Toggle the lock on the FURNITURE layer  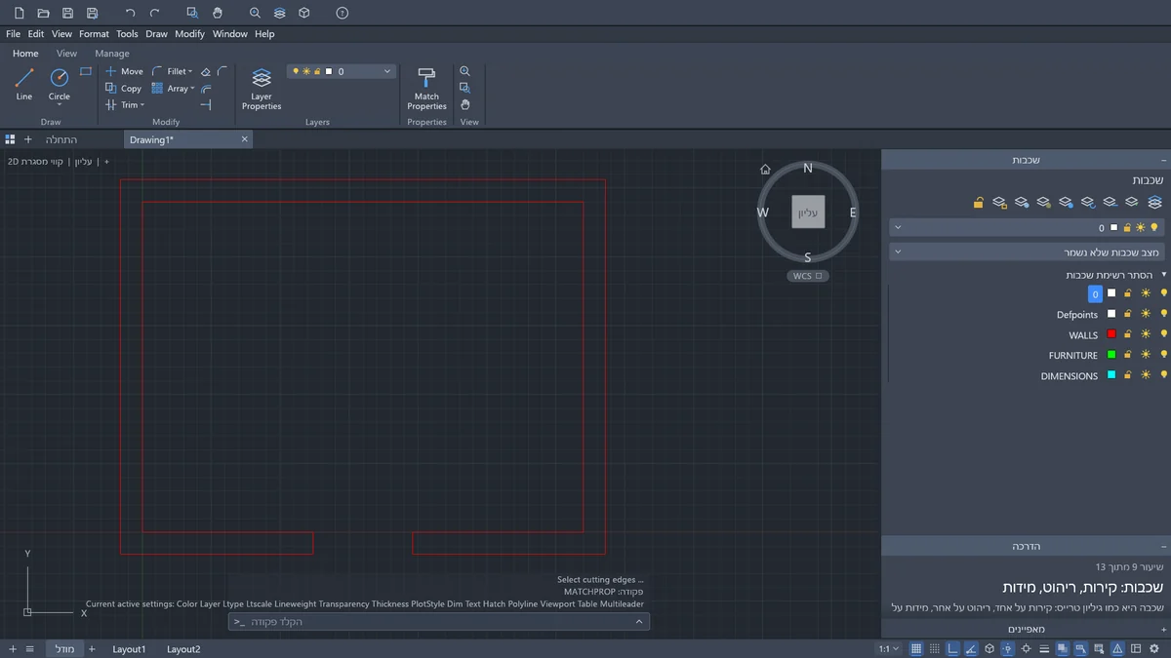1128,355
